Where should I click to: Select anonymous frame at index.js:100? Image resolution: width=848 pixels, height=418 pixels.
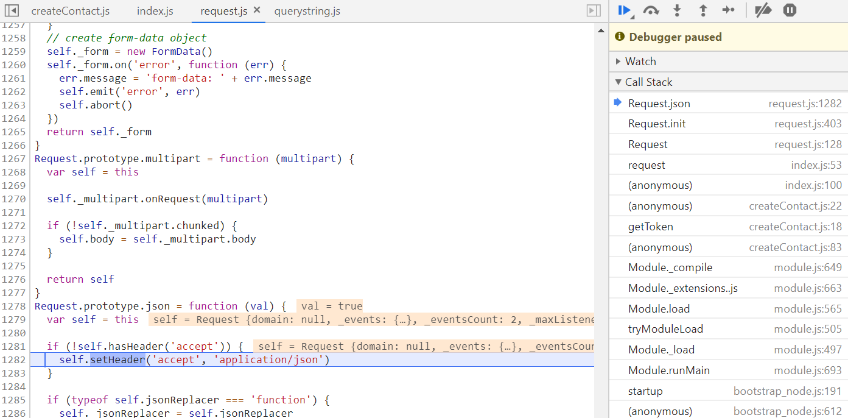[x=729, y=185]
